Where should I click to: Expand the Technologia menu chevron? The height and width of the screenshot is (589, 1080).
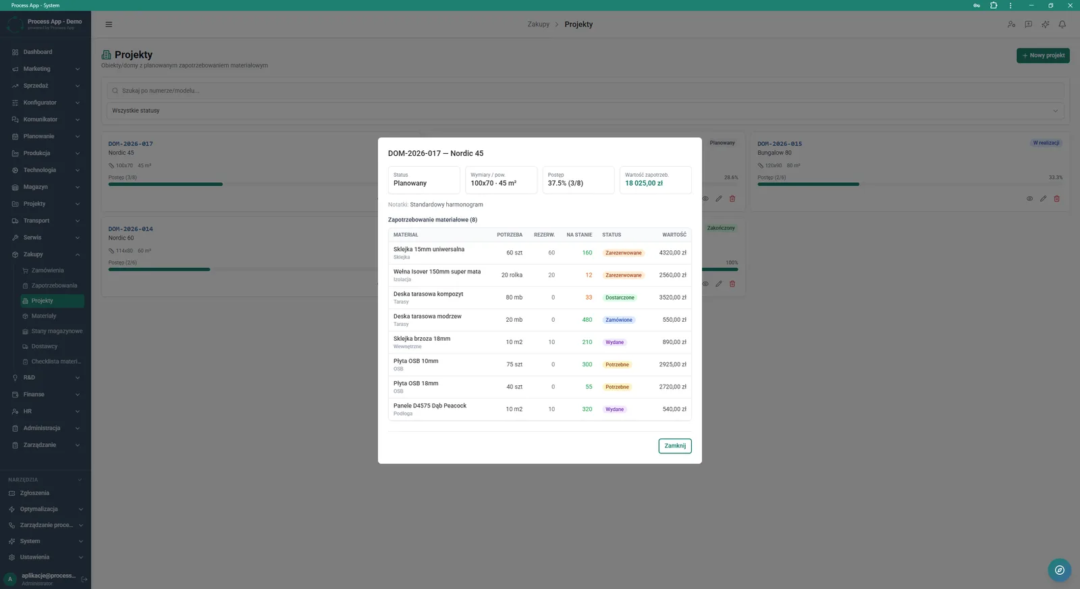point(78,170)
